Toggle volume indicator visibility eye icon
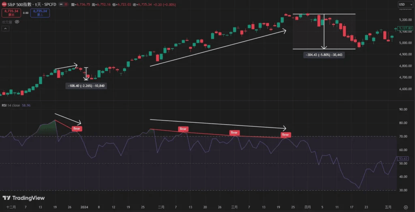The image size is (415, 212). coord(17,22)
